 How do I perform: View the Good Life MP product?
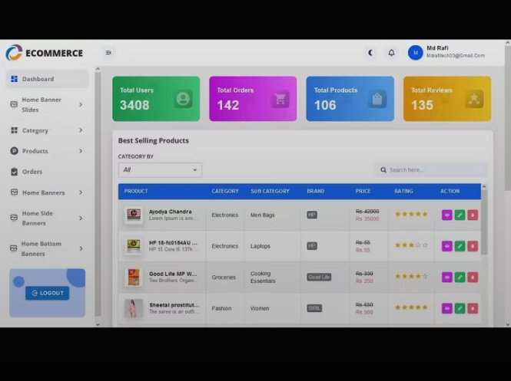coord(446,278)
